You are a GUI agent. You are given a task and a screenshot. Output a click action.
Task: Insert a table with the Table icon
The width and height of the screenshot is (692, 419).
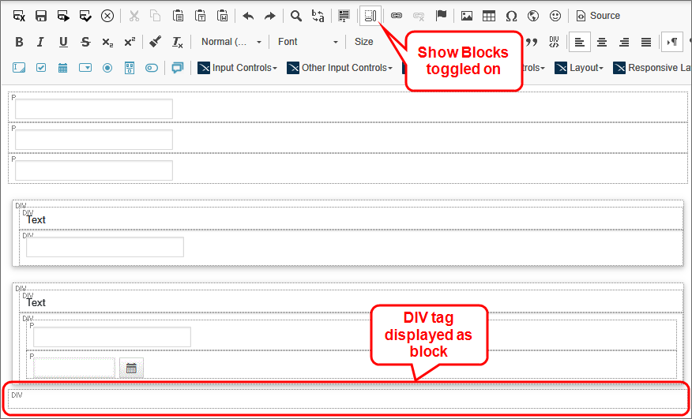click(489, 16)
